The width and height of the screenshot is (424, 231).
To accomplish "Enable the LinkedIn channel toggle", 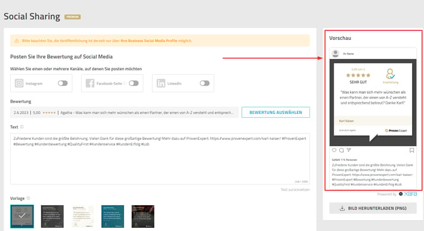I will (x=204, y=84).
